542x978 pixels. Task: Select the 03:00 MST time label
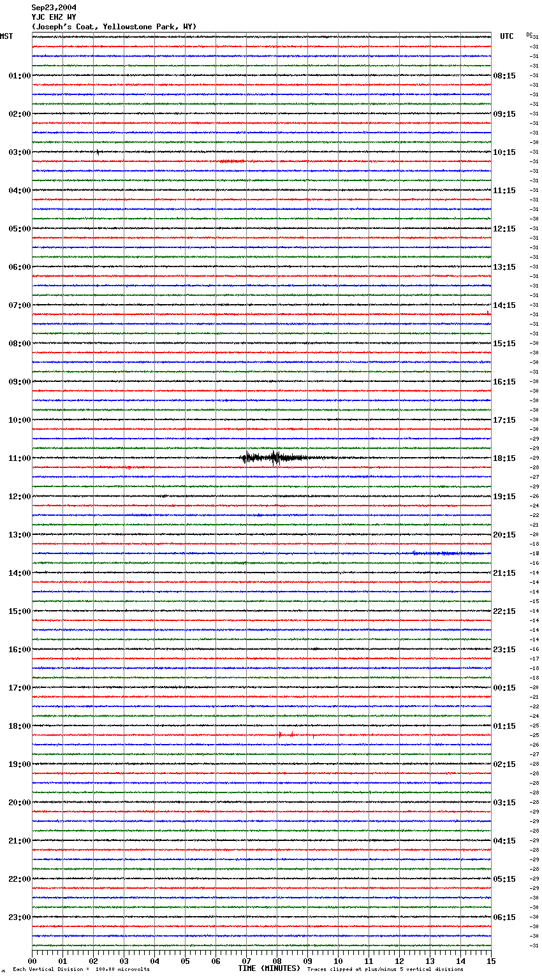pyautogui.click(x=19, y=152)
